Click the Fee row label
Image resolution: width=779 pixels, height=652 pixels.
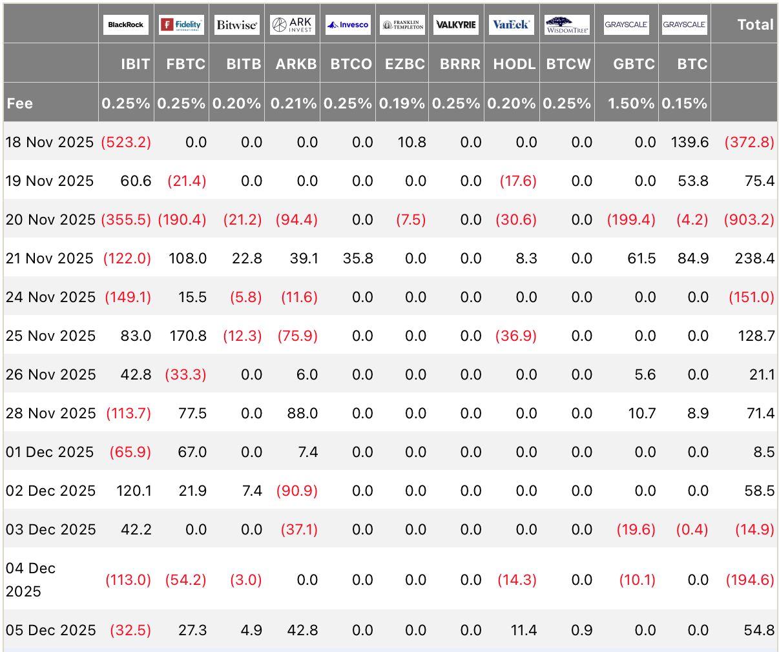(19, 103)
